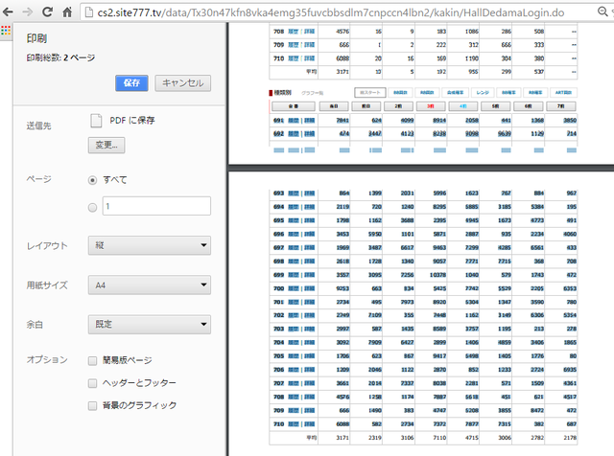Click row 691 in the preview table

423,121
